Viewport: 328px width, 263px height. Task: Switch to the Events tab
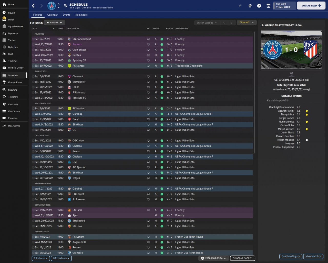tap(66, 15)
